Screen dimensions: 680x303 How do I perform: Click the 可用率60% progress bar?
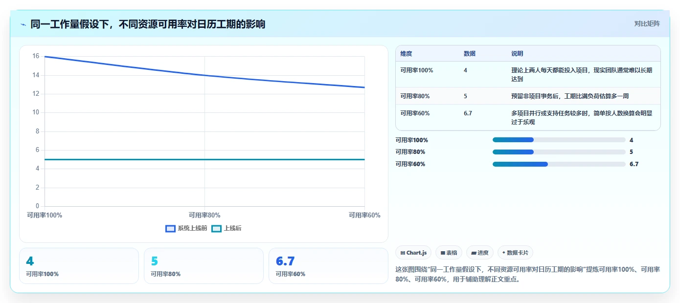click(559, 164)
